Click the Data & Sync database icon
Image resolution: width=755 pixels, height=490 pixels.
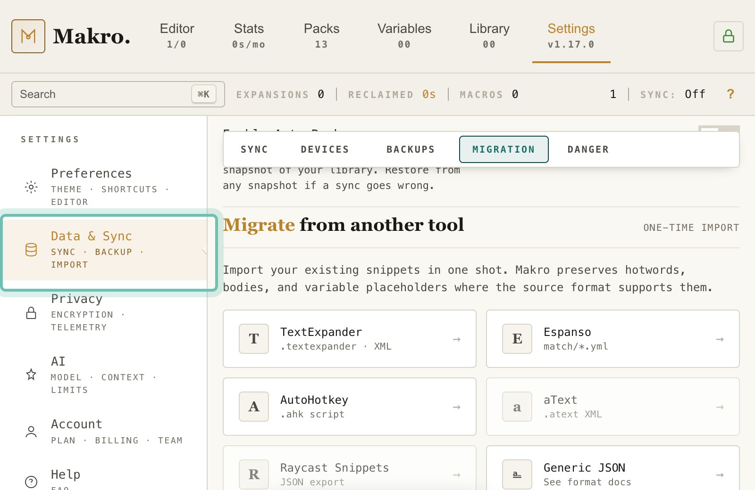pos(31,250)
